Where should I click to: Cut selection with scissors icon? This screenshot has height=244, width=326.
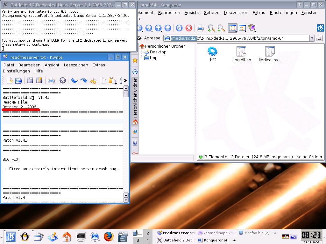coord(93,80)
